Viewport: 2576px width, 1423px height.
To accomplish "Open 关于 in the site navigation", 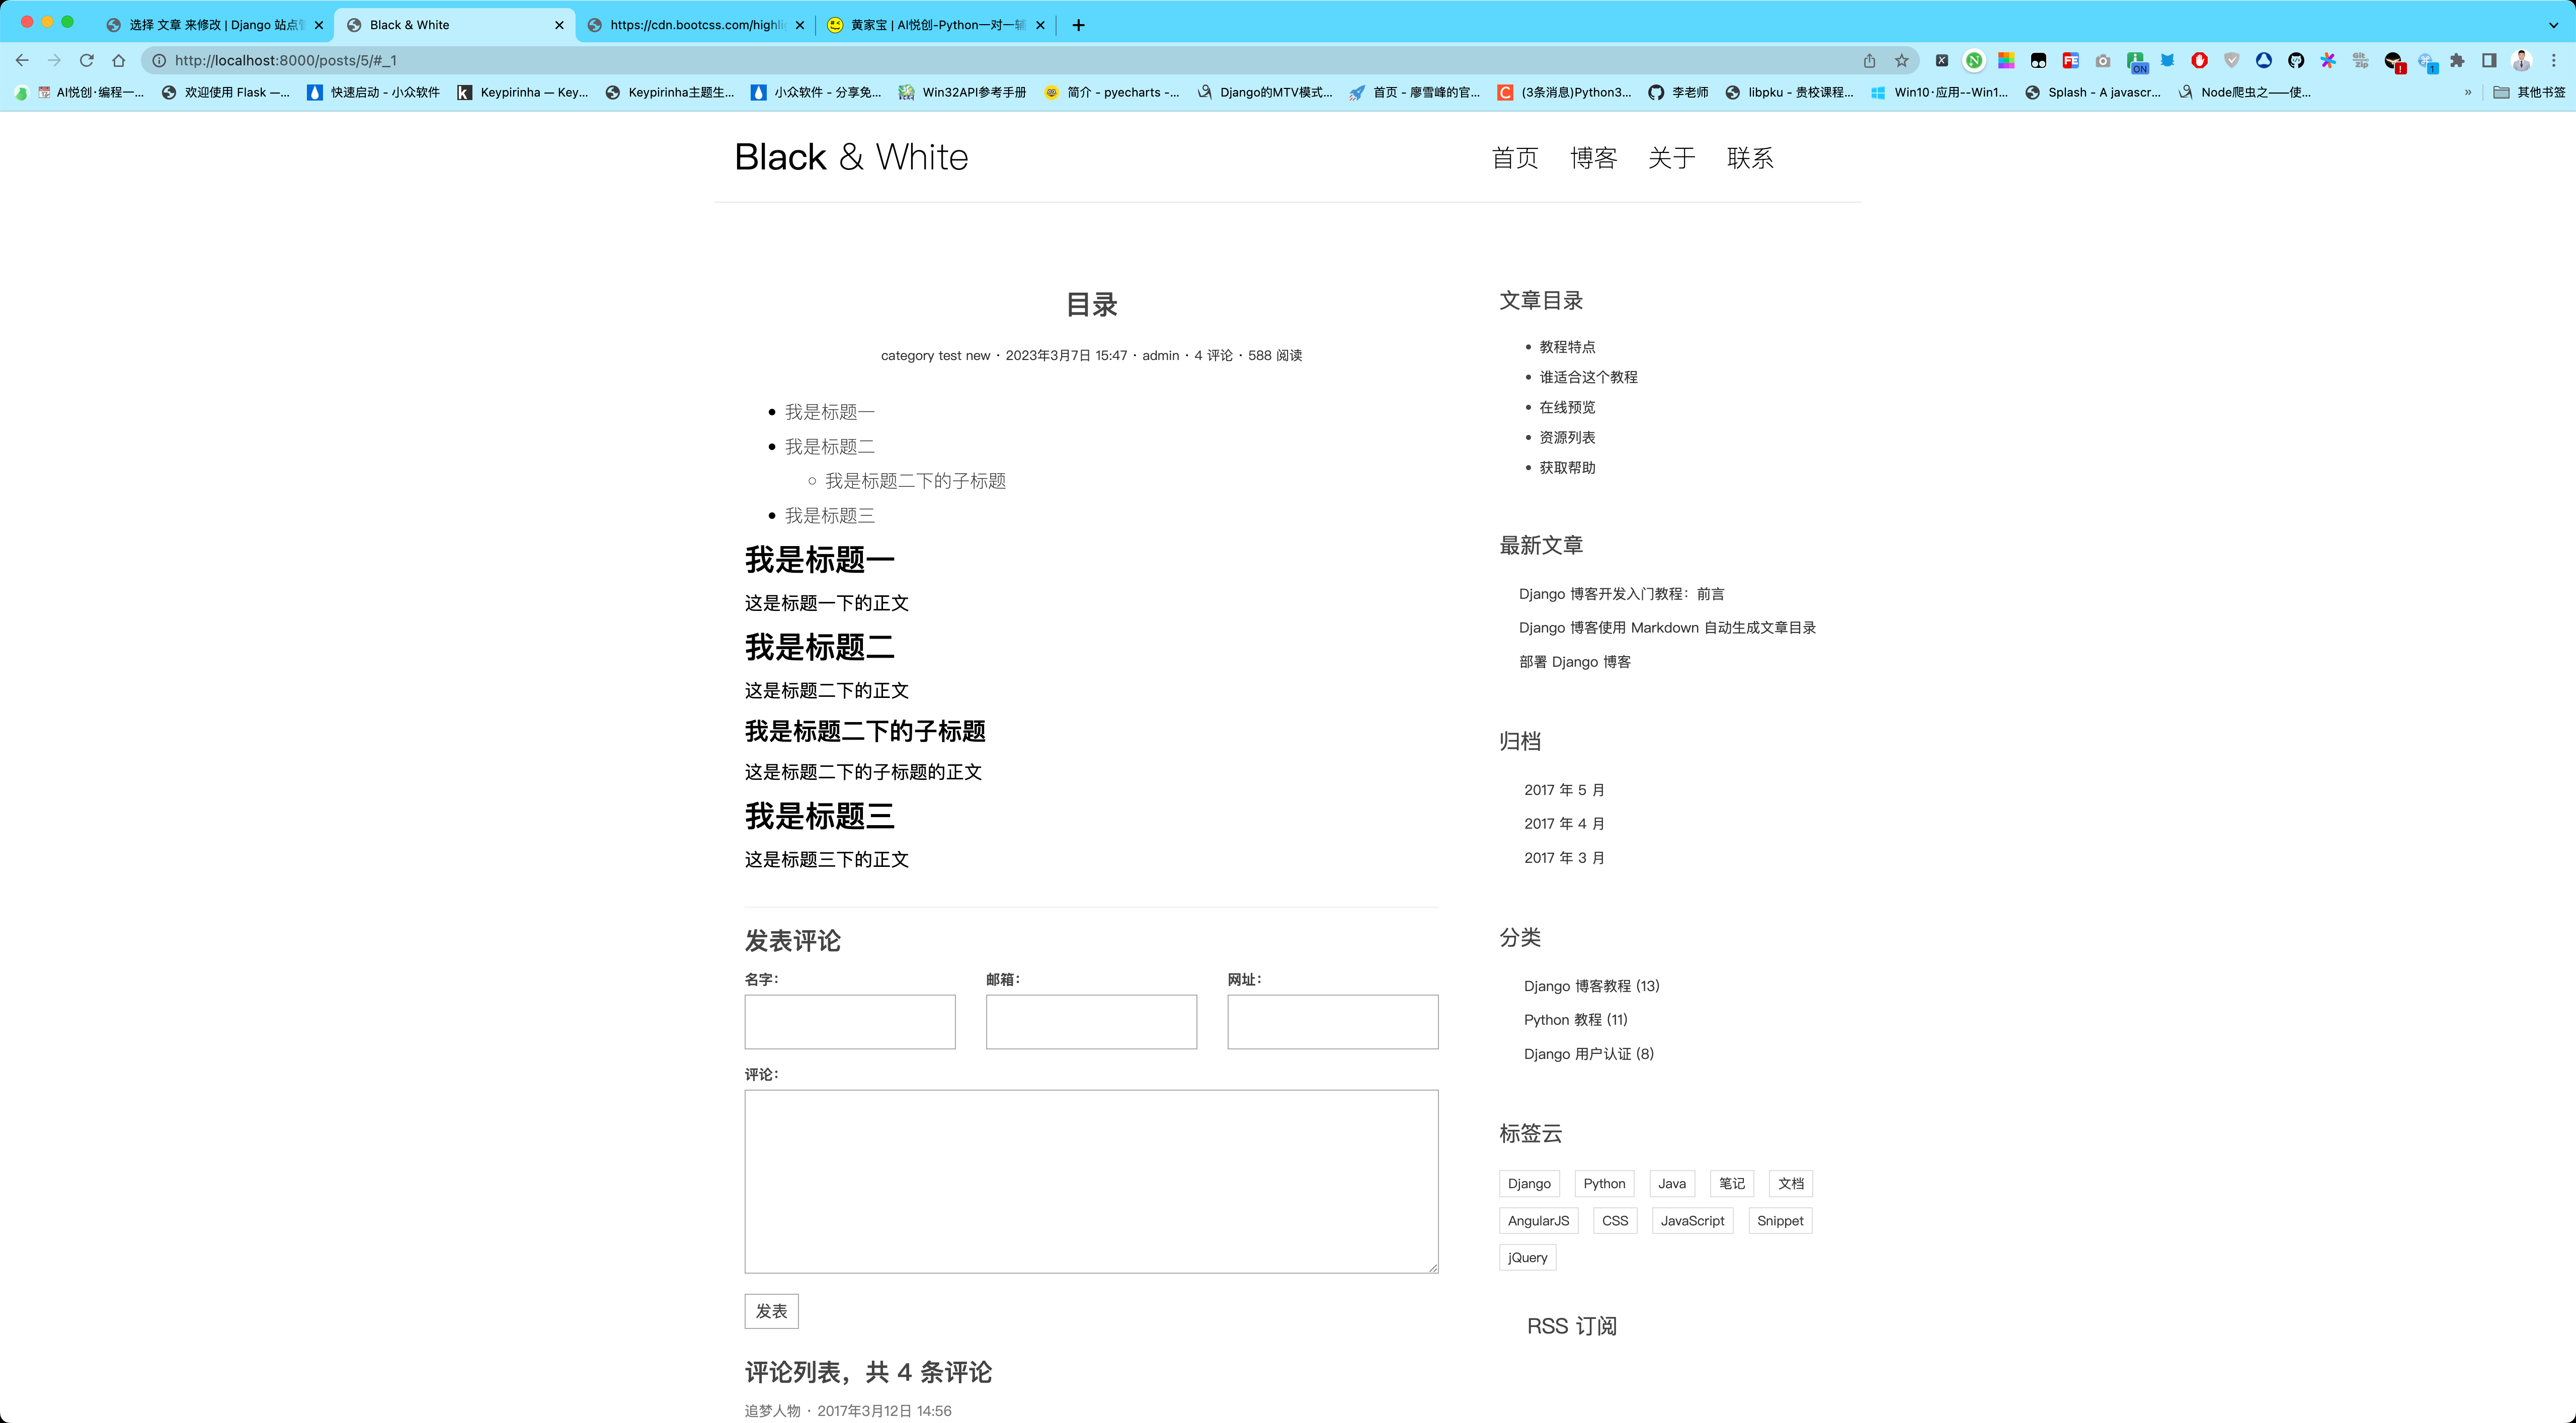I will point(1671,158).
